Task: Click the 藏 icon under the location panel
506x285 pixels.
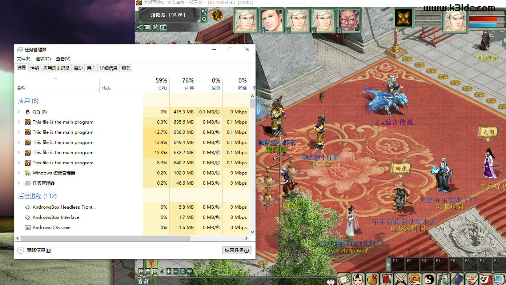Action: pyautogui.click(x=155, y=27)
